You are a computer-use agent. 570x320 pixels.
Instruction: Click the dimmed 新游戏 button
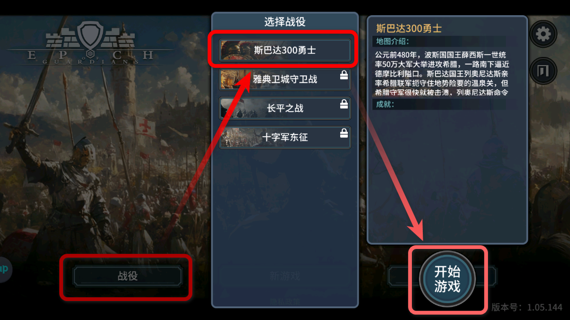click(x=285, y=276)
